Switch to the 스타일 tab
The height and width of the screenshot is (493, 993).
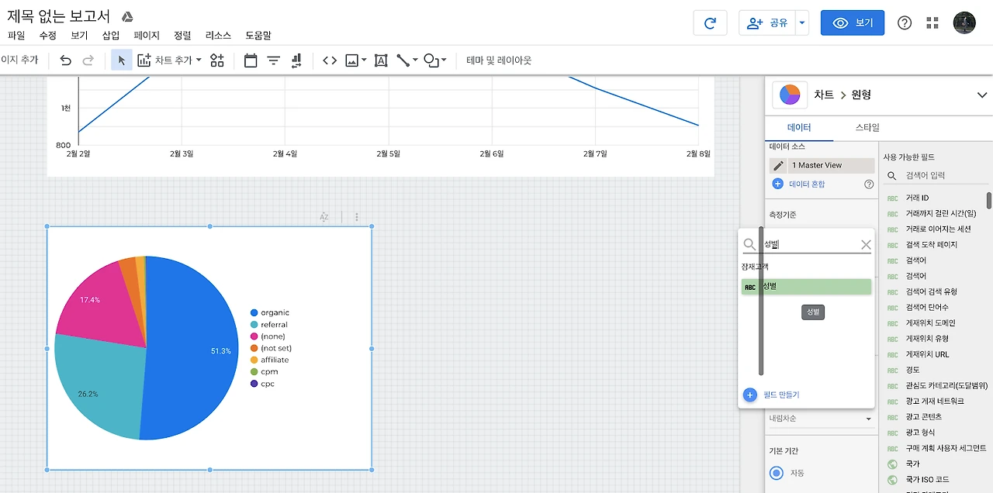click(867, 127)
